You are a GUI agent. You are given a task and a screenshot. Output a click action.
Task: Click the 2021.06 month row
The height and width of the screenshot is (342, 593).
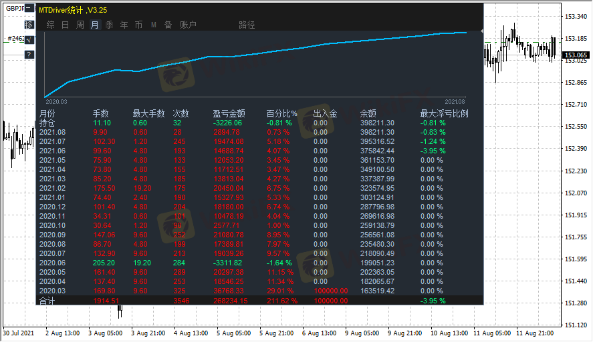(x=52, y=151)
